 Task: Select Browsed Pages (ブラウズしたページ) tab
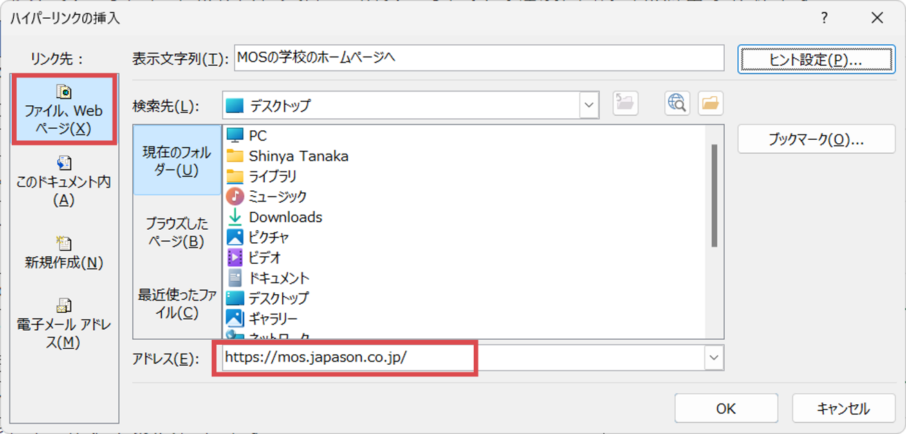[x=177, y=232]
